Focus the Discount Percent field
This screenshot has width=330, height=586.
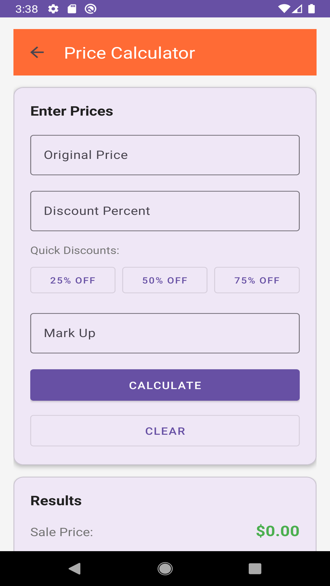pos(165,211)
